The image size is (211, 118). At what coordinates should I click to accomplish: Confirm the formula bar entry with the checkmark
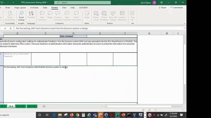click(5, 28)
